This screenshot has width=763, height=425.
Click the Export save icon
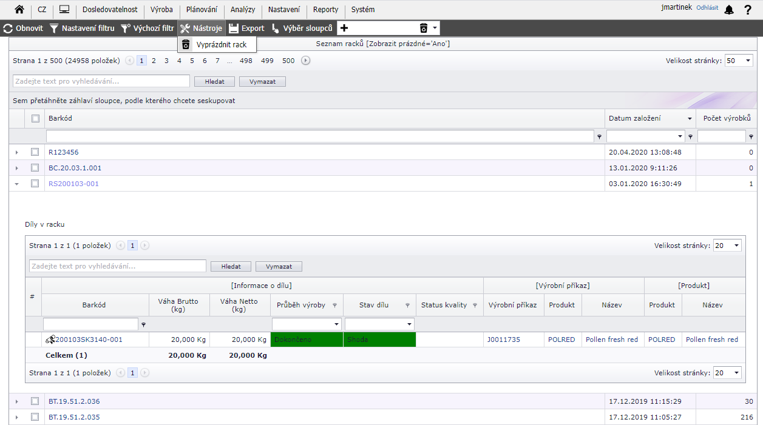pos(234,28)
